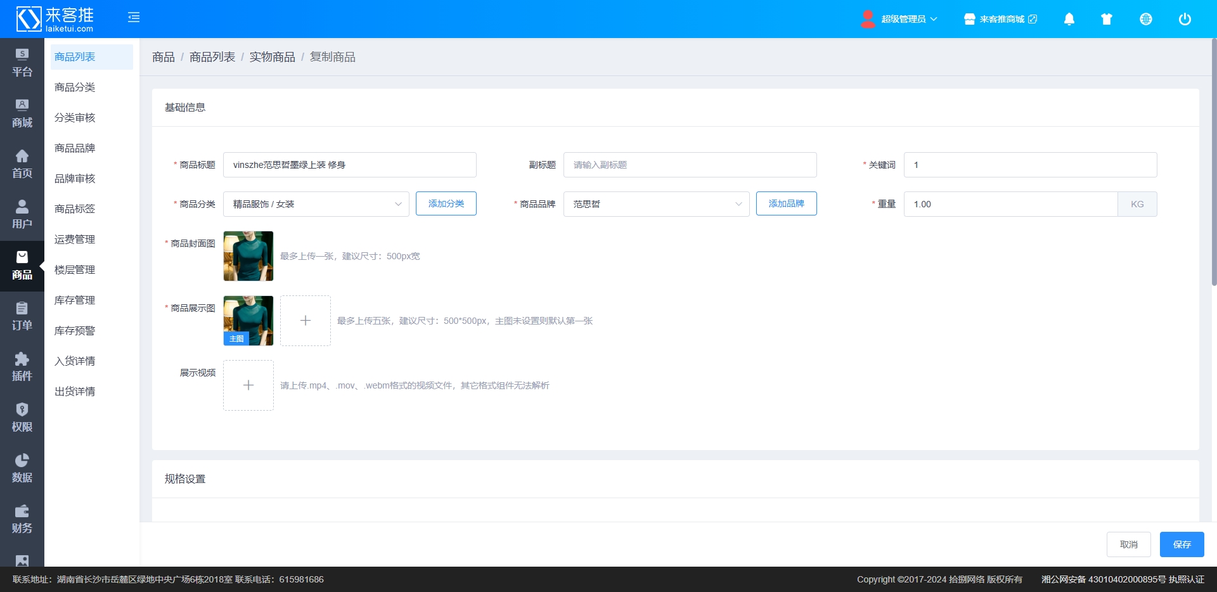Image resolution: width=1217 pixels, height=592 pixels.
Task: Click the 添加分类 button
Action: [446, 203]
